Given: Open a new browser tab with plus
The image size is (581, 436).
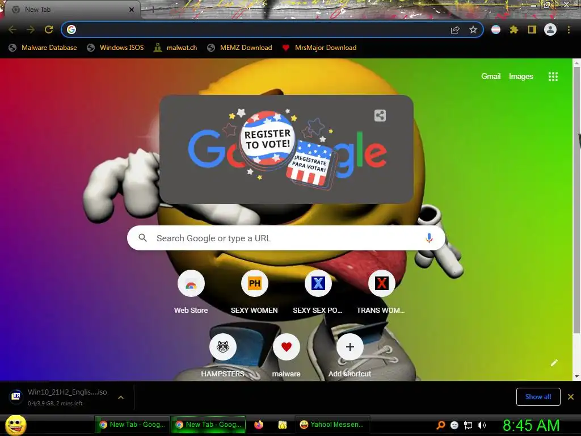Looking at the screenshot, I should pyautogui.click(x=153, y=10).
